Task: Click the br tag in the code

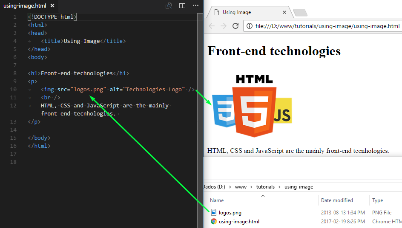Action: coord(50,98)
